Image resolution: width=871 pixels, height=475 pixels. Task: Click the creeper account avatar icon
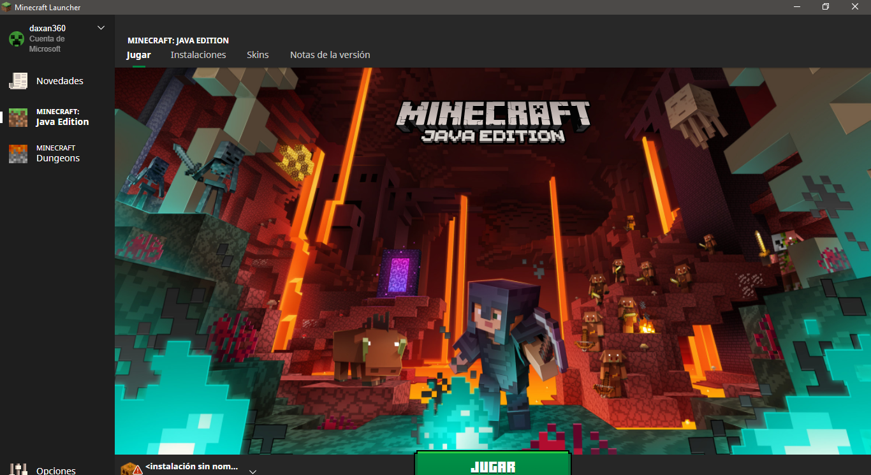tap(17, 39)
